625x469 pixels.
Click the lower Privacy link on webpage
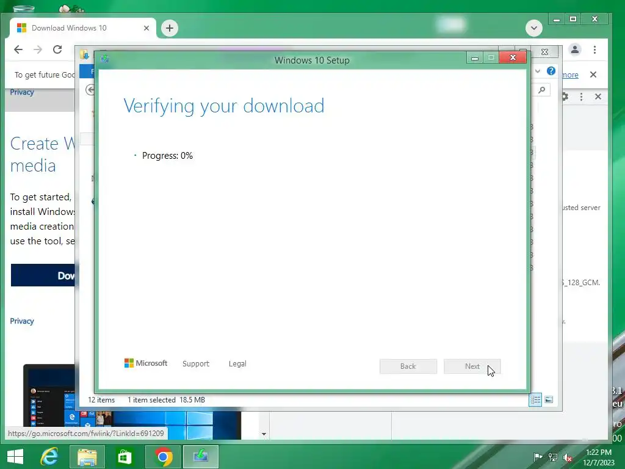(x=22, y=321)
